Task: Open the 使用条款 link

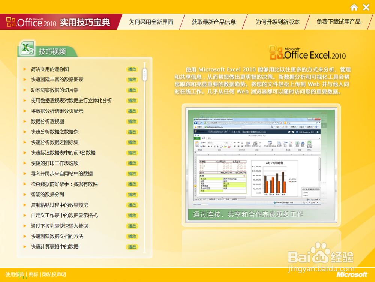Action: tap(15, 274)
